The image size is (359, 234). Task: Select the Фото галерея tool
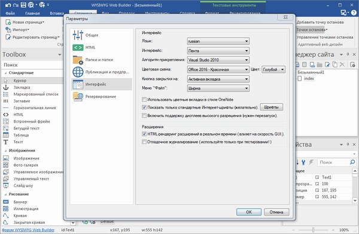[x=32, y=165]
